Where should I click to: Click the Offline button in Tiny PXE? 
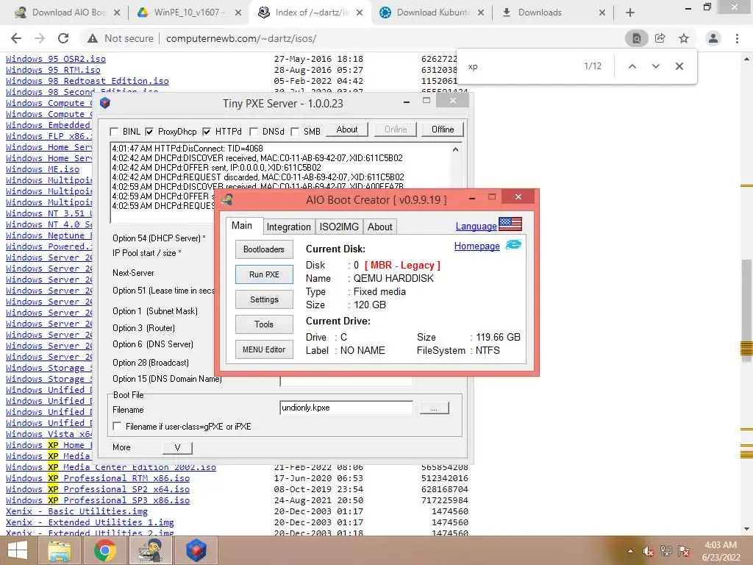[x=443, y=129]
